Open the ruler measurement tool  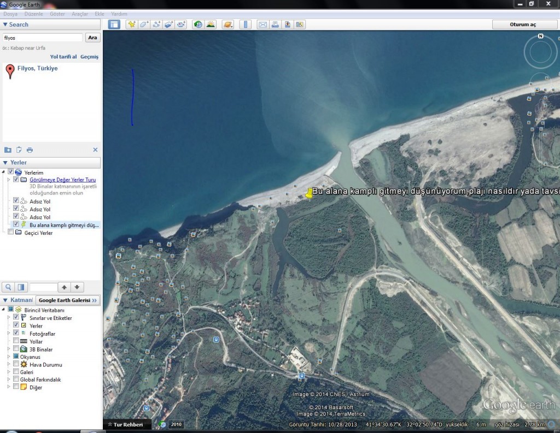click(245, 25)
